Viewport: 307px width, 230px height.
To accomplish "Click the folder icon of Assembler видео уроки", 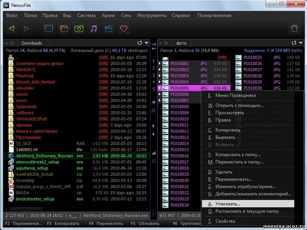I will (11, 63).
